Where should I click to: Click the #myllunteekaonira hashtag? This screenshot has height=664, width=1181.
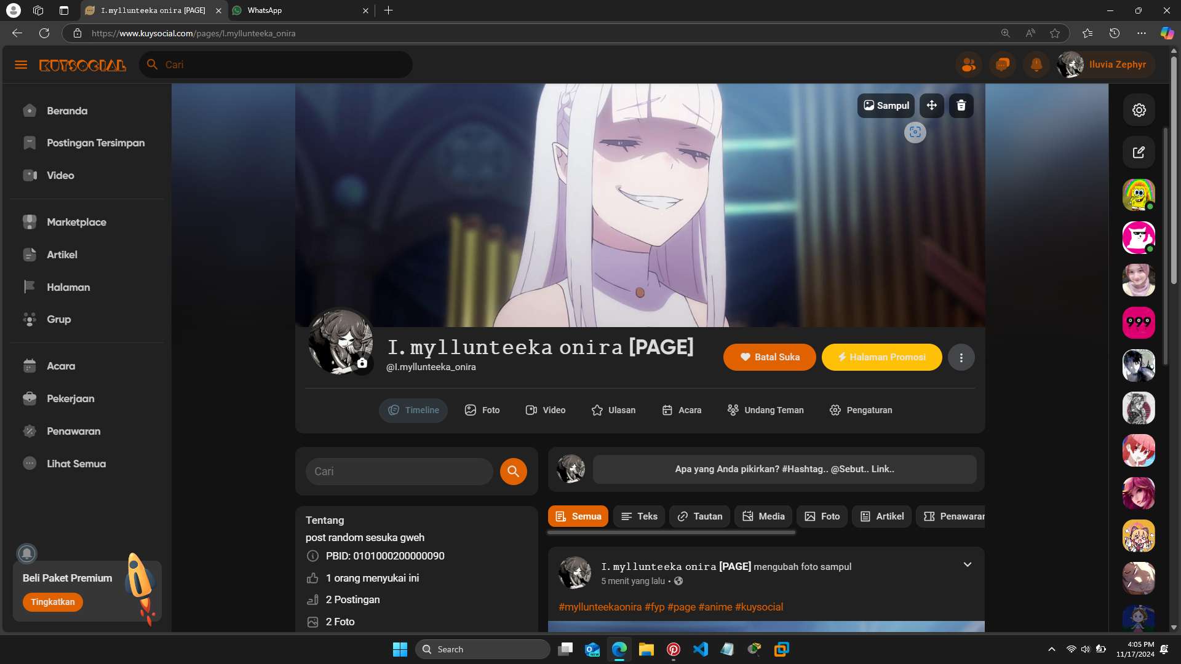coord(600,607)
